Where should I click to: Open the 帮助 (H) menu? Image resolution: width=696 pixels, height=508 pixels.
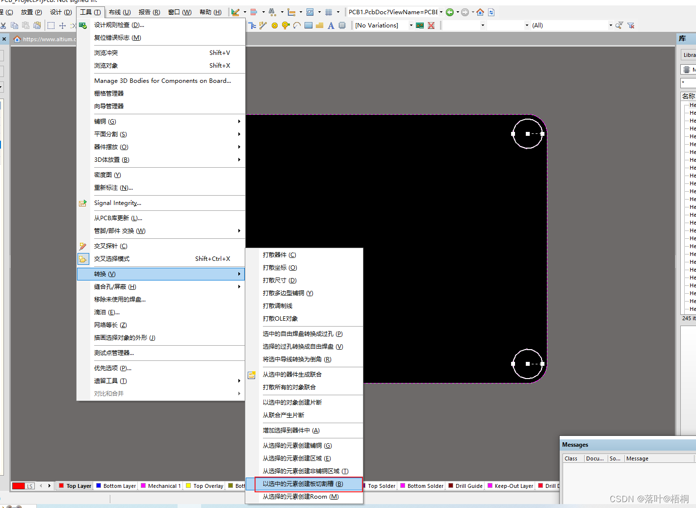coord(210,12)
